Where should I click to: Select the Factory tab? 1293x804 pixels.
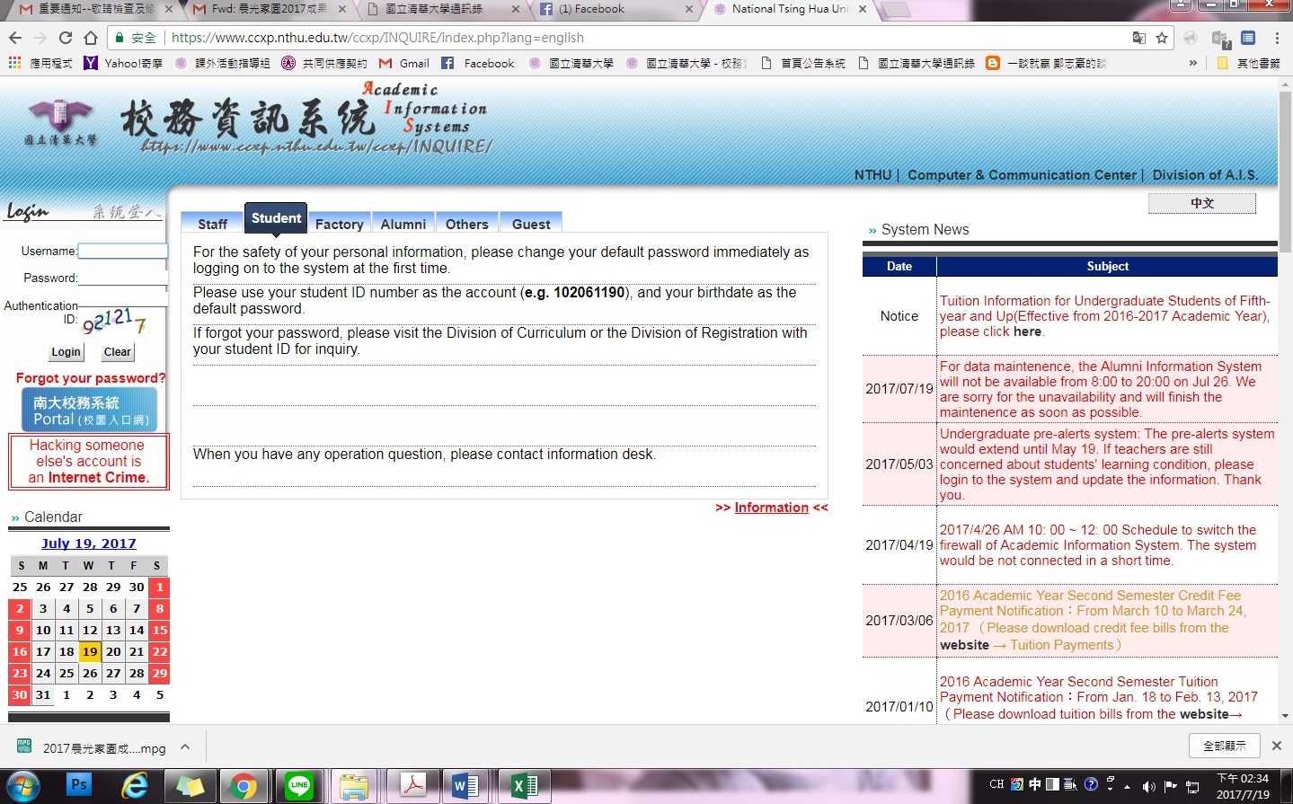pyautogui.click(x=340, y=224)
